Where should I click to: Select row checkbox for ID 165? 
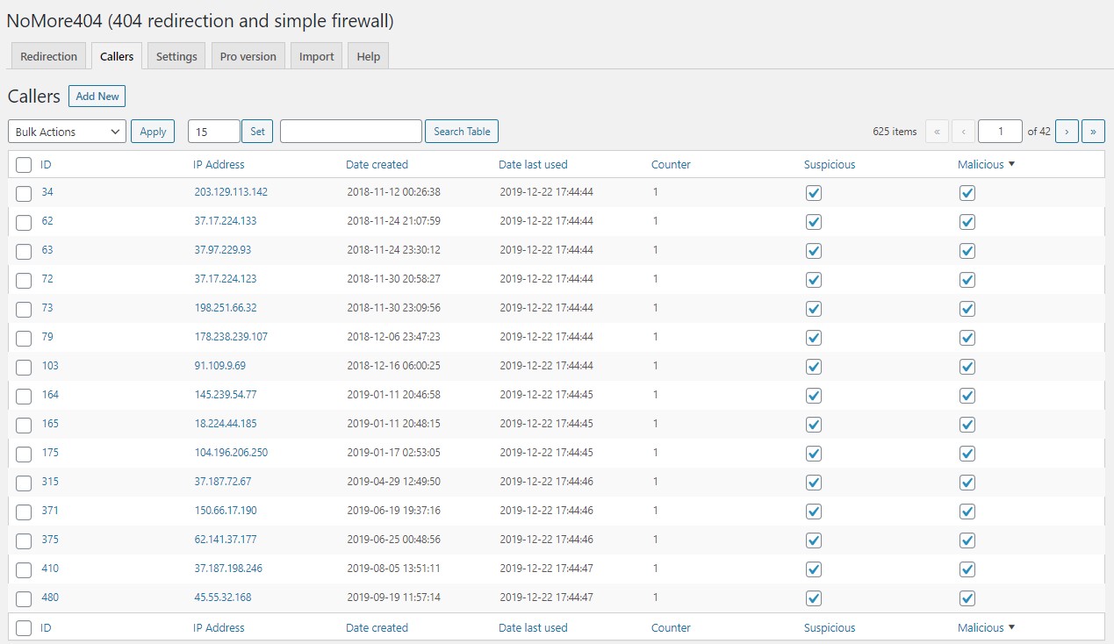pos(24,425)
